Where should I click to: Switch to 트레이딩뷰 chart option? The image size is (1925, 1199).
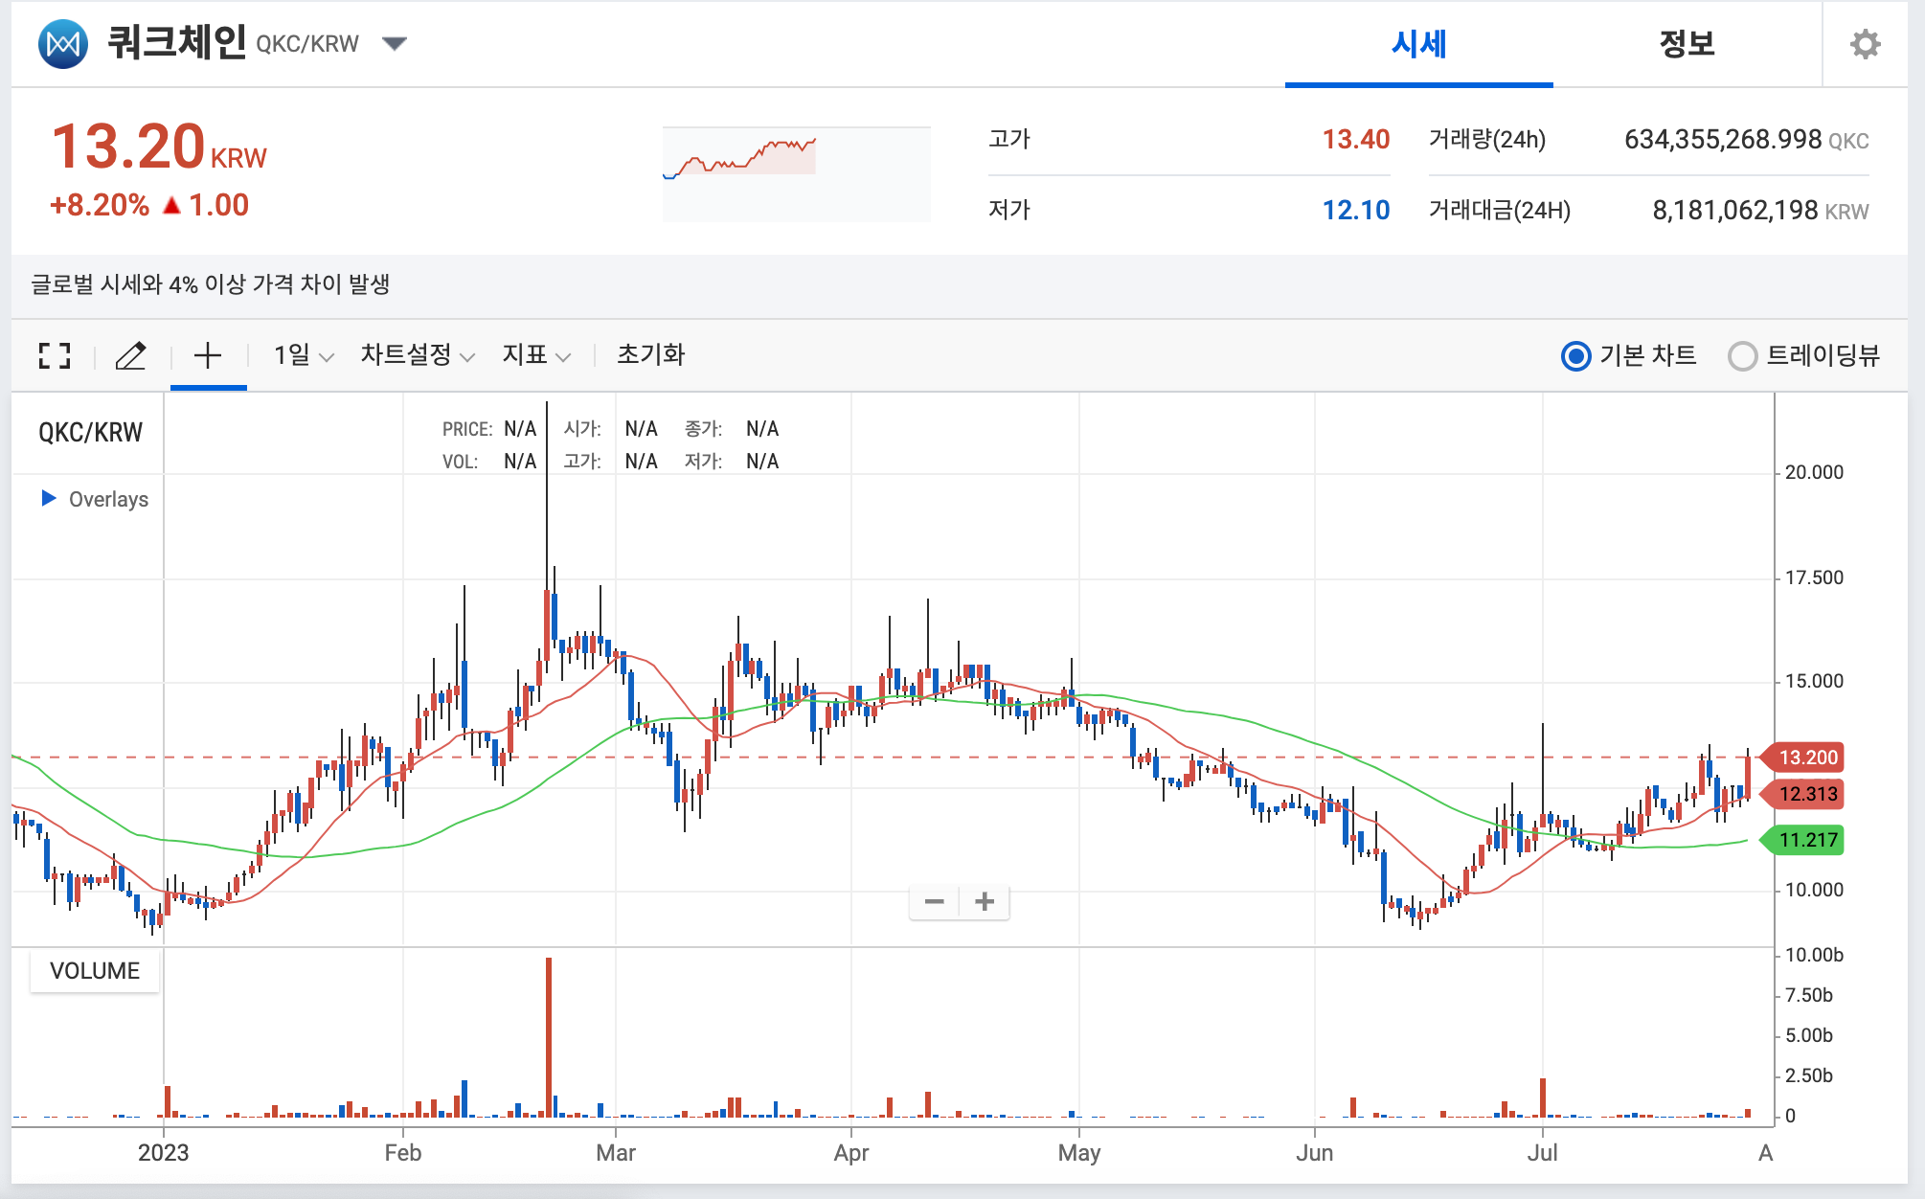coord(1742,356)
